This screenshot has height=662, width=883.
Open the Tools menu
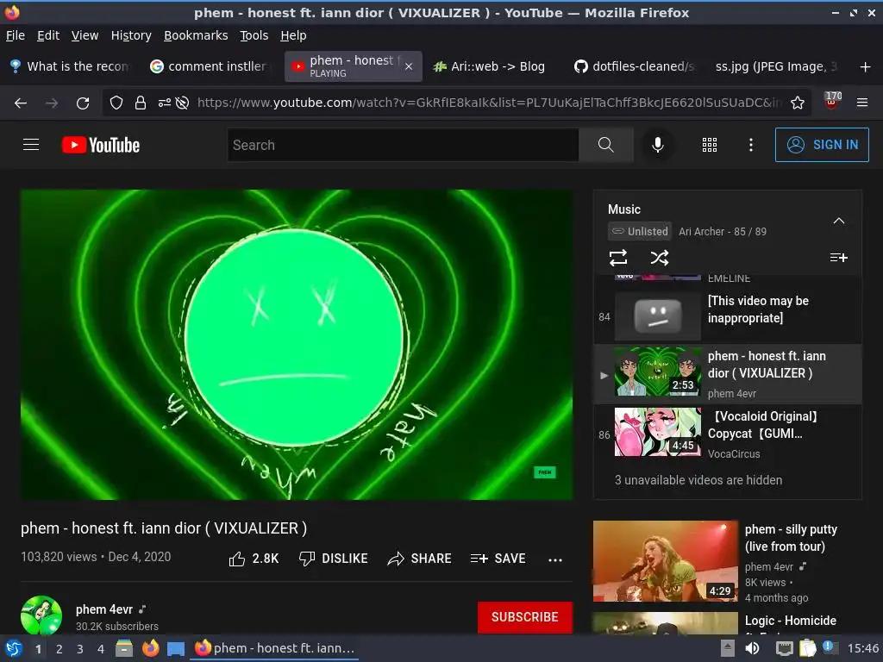click(254, 35)
